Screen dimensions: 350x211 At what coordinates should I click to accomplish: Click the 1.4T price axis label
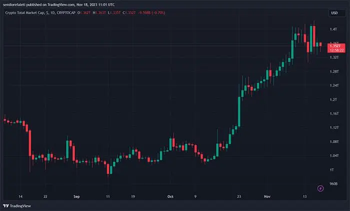[x=333, y=29]
